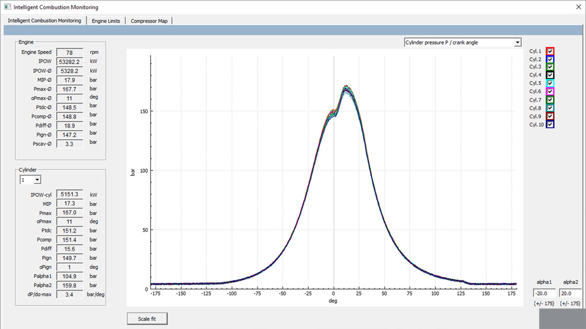
Task: Toggle Cyl.3 curve checkbox
Action: (550, 67)
